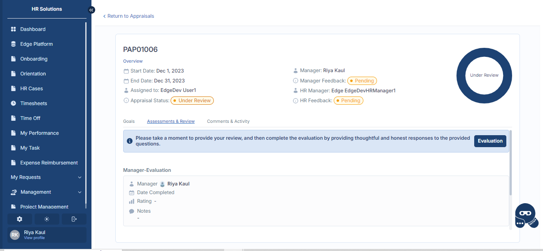The image size is (543, 251).
Task: Click the RK avatar in sidebar
Action: (15, 235)
